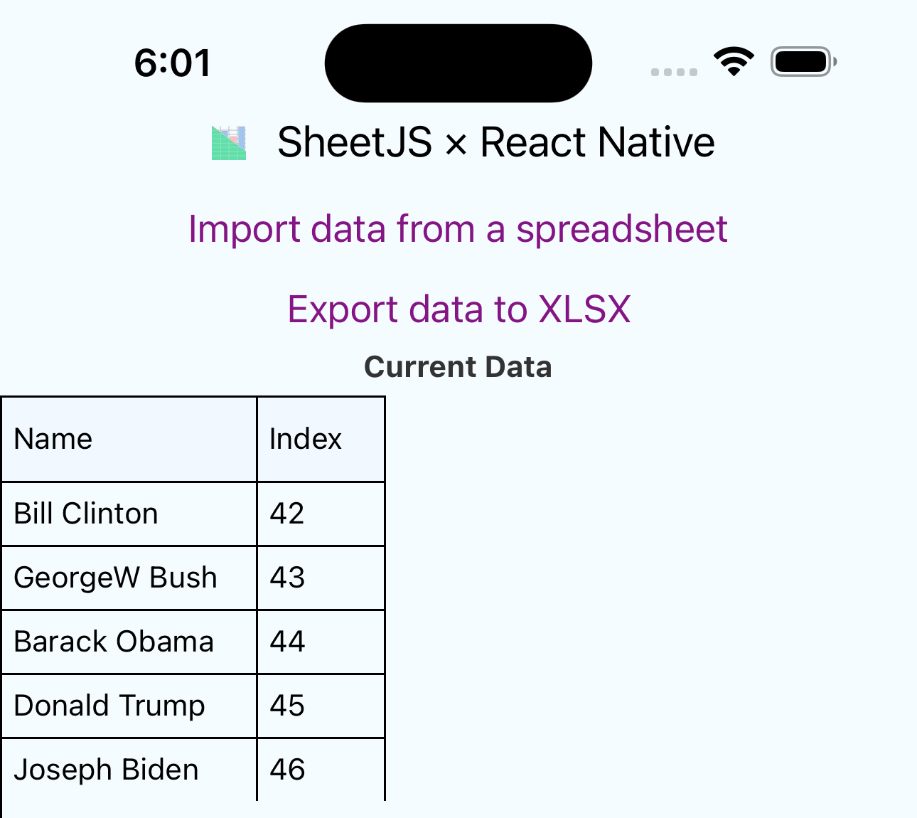This screenshot has height=818, width=917.
Task: Click the Name column header cell
Action: [128, 439]
